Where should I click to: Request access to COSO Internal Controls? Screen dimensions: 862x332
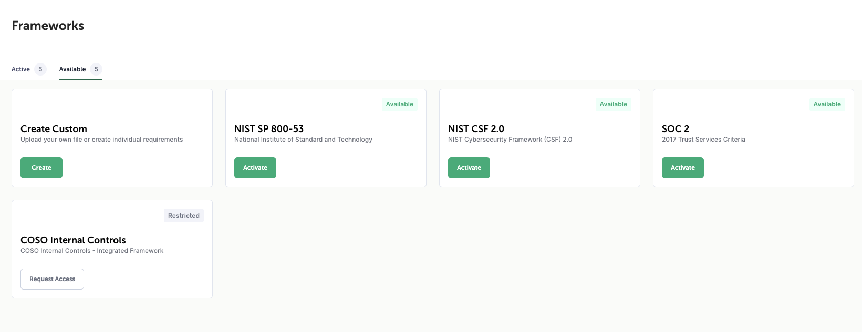52,279
